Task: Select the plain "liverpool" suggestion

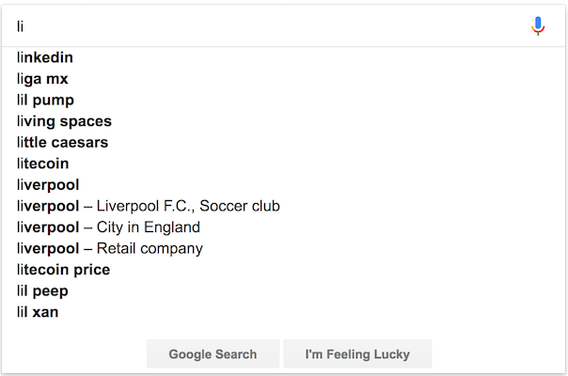Action: coord(48,185)
